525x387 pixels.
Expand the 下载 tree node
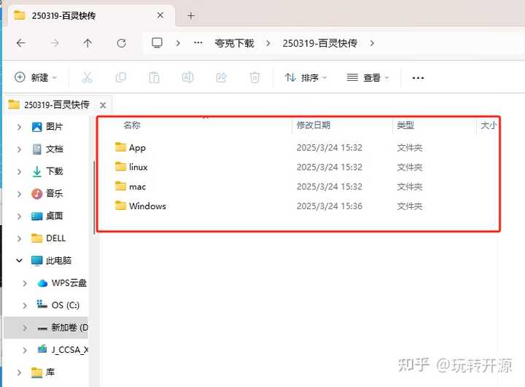tap(19, 172)
